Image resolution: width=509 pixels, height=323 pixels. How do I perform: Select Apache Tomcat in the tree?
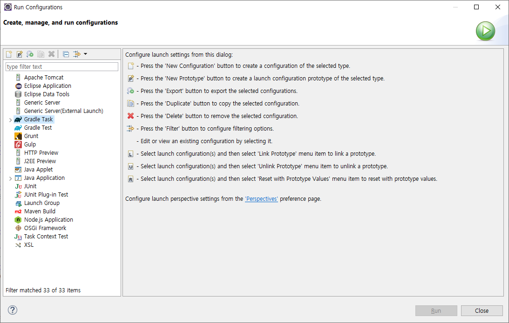click(44, 78)
